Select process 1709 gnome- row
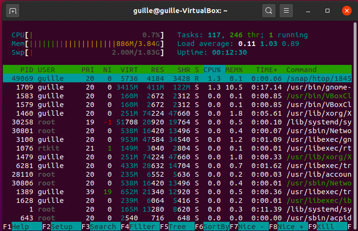Image resolution: width=358 pixels, height=231 pixels. [177, 87]
